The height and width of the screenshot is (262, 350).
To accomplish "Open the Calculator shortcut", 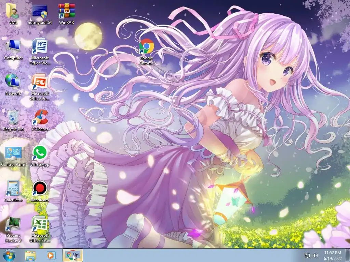I will [x=13, y=191].
